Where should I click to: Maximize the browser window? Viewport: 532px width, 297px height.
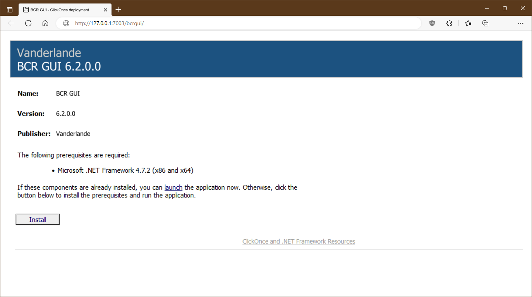[505, 8]
